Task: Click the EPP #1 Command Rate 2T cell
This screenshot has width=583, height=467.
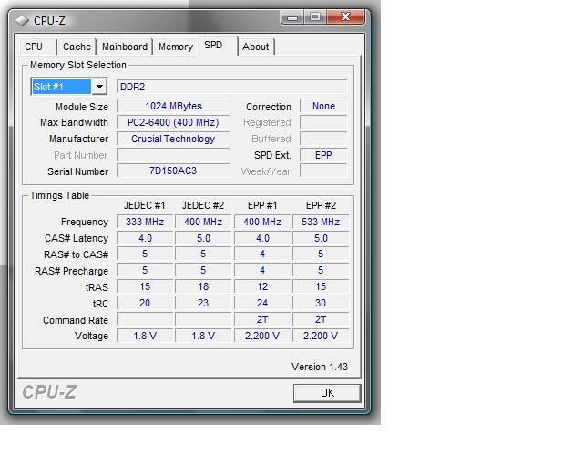Action: (x=262, y=319)
